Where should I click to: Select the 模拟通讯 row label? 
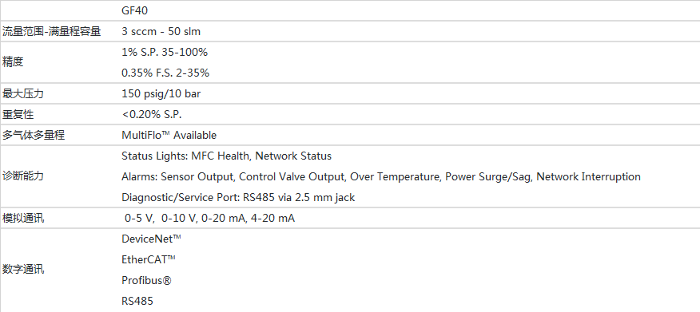coord(23,219)
